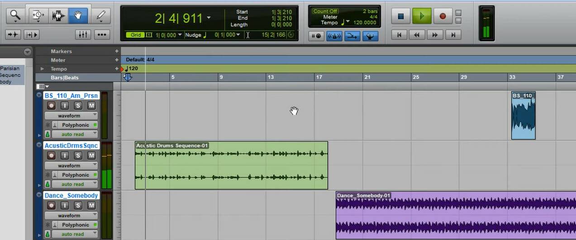Select the Zoomer tool
This screenshot has width=576, height=240.
click(15, 16)
